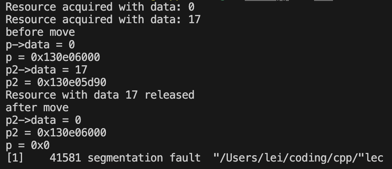Click the process ID 41581
The width and height of the screenshot is (392, 169).
click(65, 158)
